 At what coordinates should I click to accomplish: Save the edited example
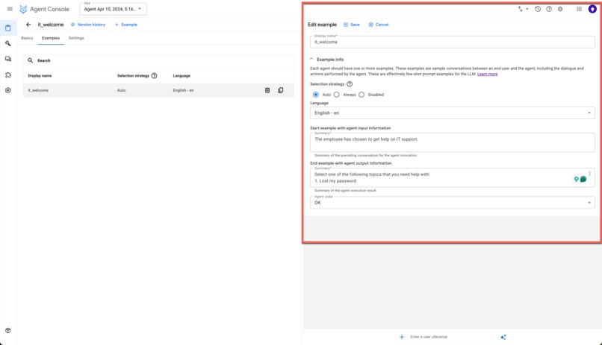click(x=351, y=25)
